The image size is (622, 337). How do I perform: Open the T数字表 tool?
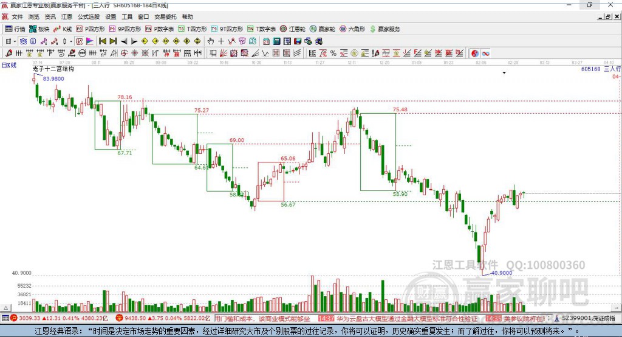pyautogui.click(x=261, y=29)
